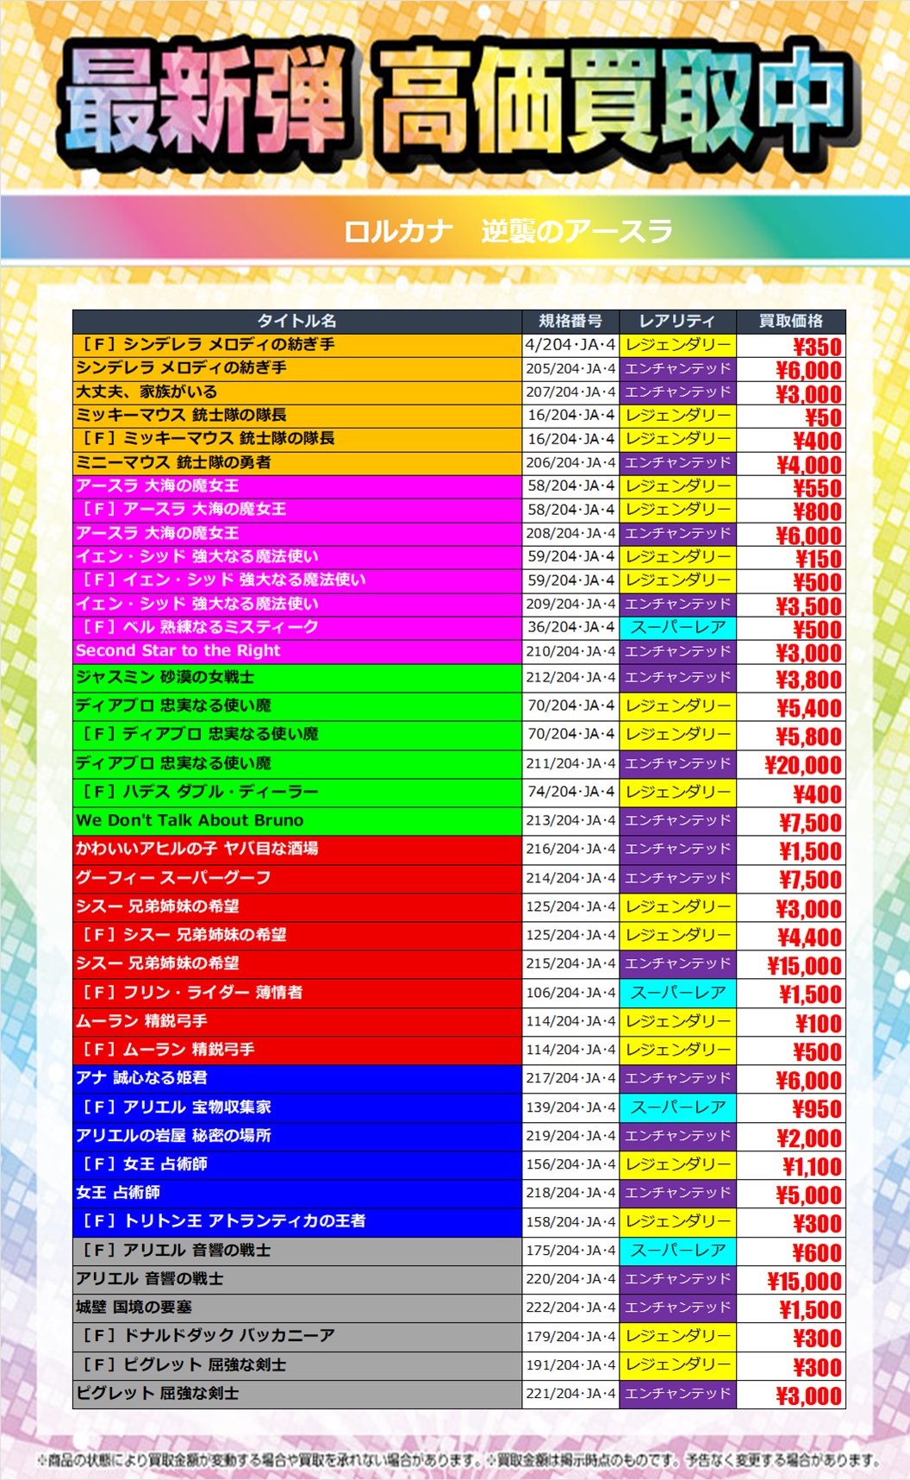Screen dimensions: 910x1480
Task: Select the グーフィー スーパーグーフ title
Action: click(x=173, y=878)
